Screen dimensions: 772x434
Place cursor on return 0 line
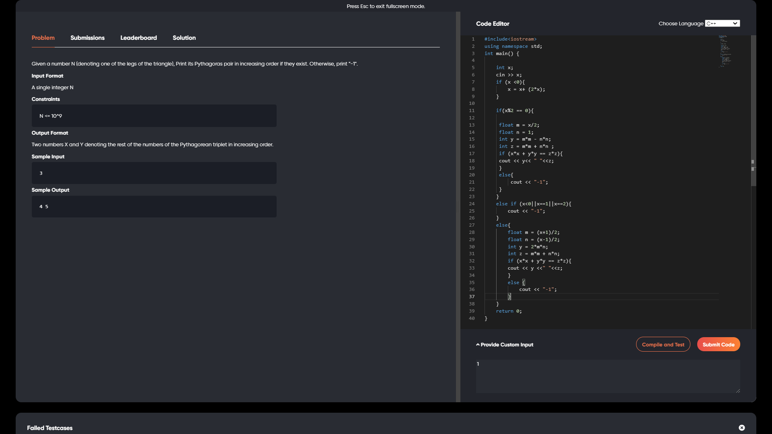tap(509, 311)
